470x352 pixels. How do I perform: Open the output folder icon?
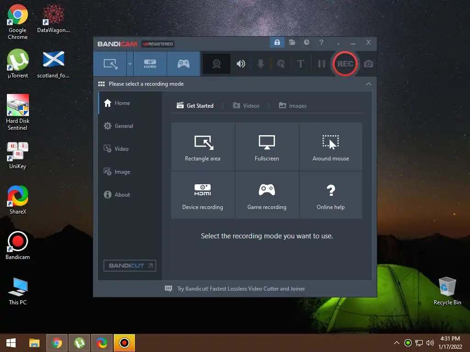(292, 43)
